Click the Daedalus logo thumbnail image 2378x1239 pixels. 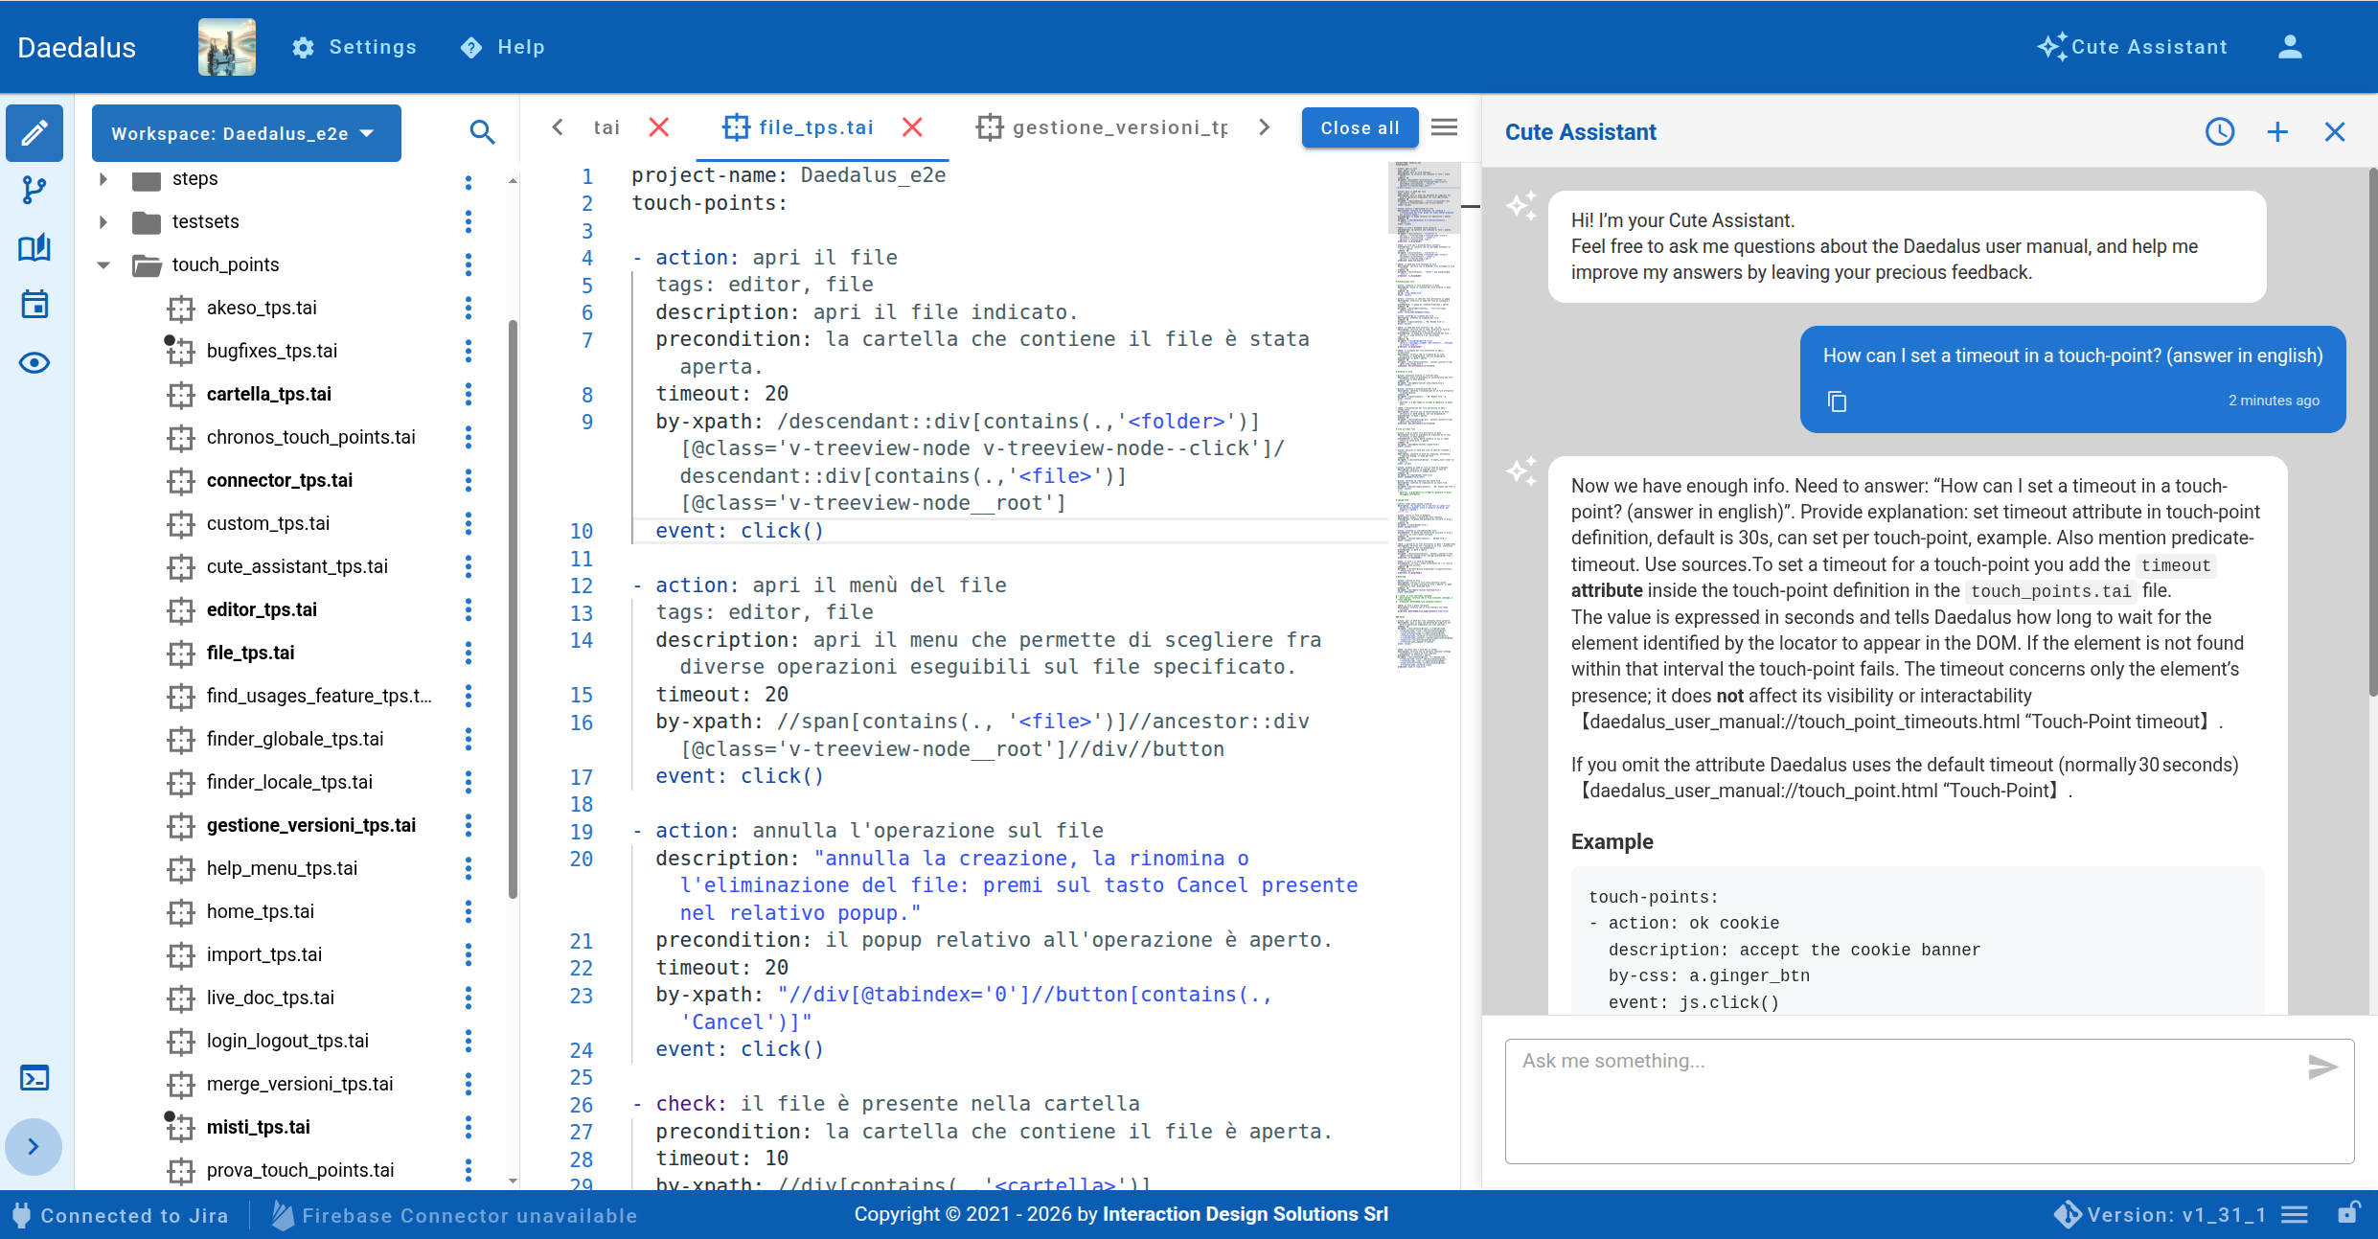point(227,47)
